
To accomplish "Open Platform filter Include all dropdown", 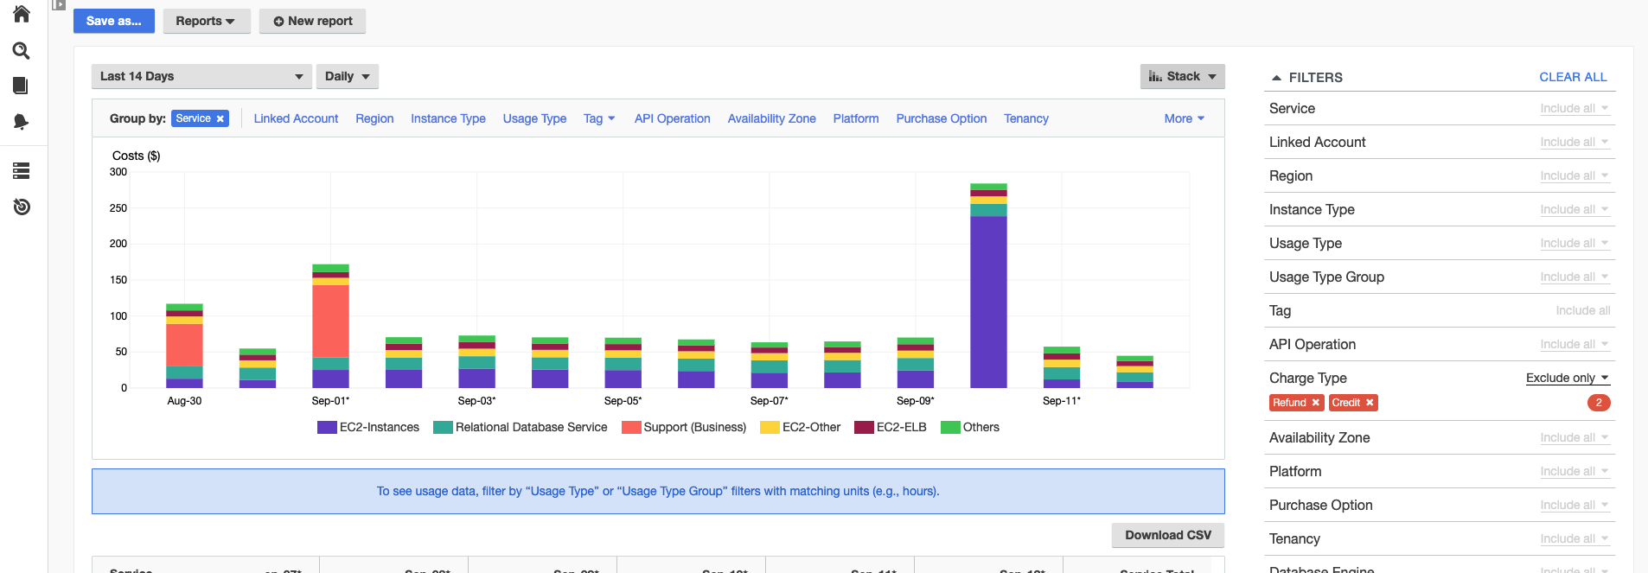I will (1575, 472).
